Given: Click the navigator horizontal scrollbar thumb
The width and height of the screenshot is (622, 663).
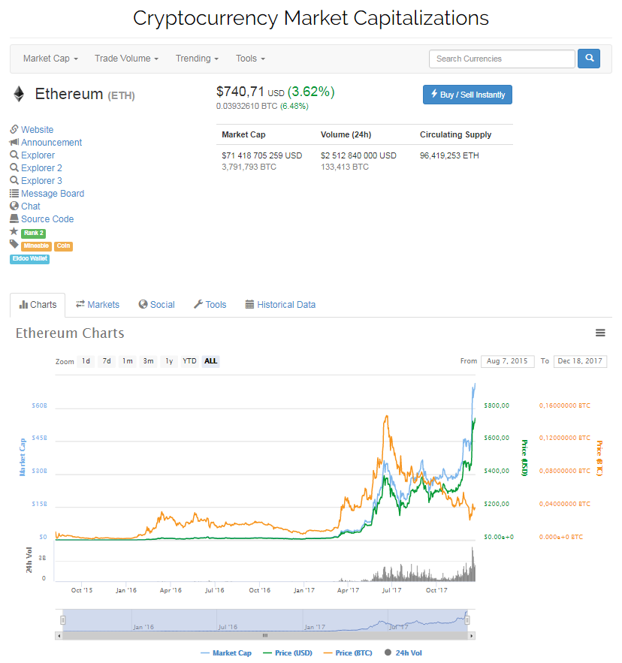Looking at the screenshot, I should tap(265, 635).
